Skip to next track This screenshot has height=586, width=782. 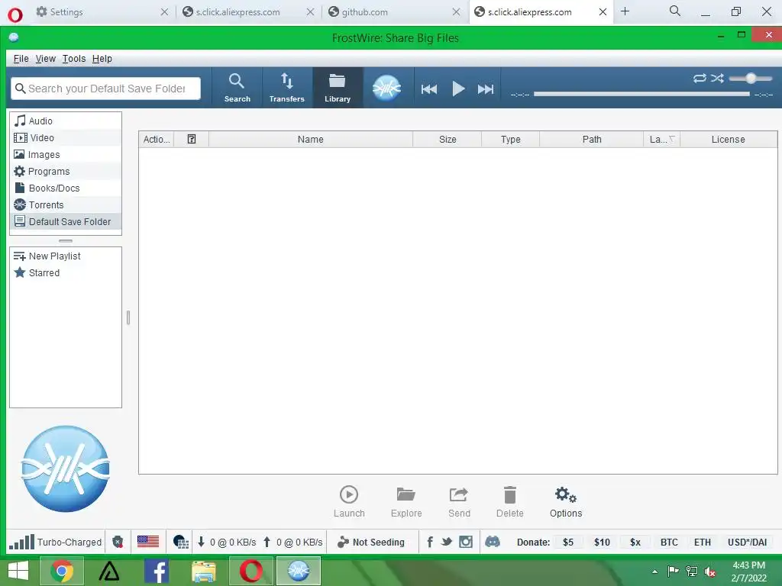pos(485,89)
